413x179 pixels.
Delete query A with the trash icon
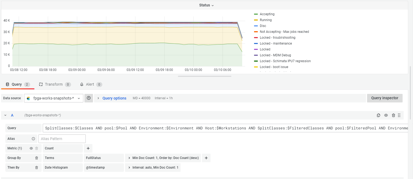393,115
